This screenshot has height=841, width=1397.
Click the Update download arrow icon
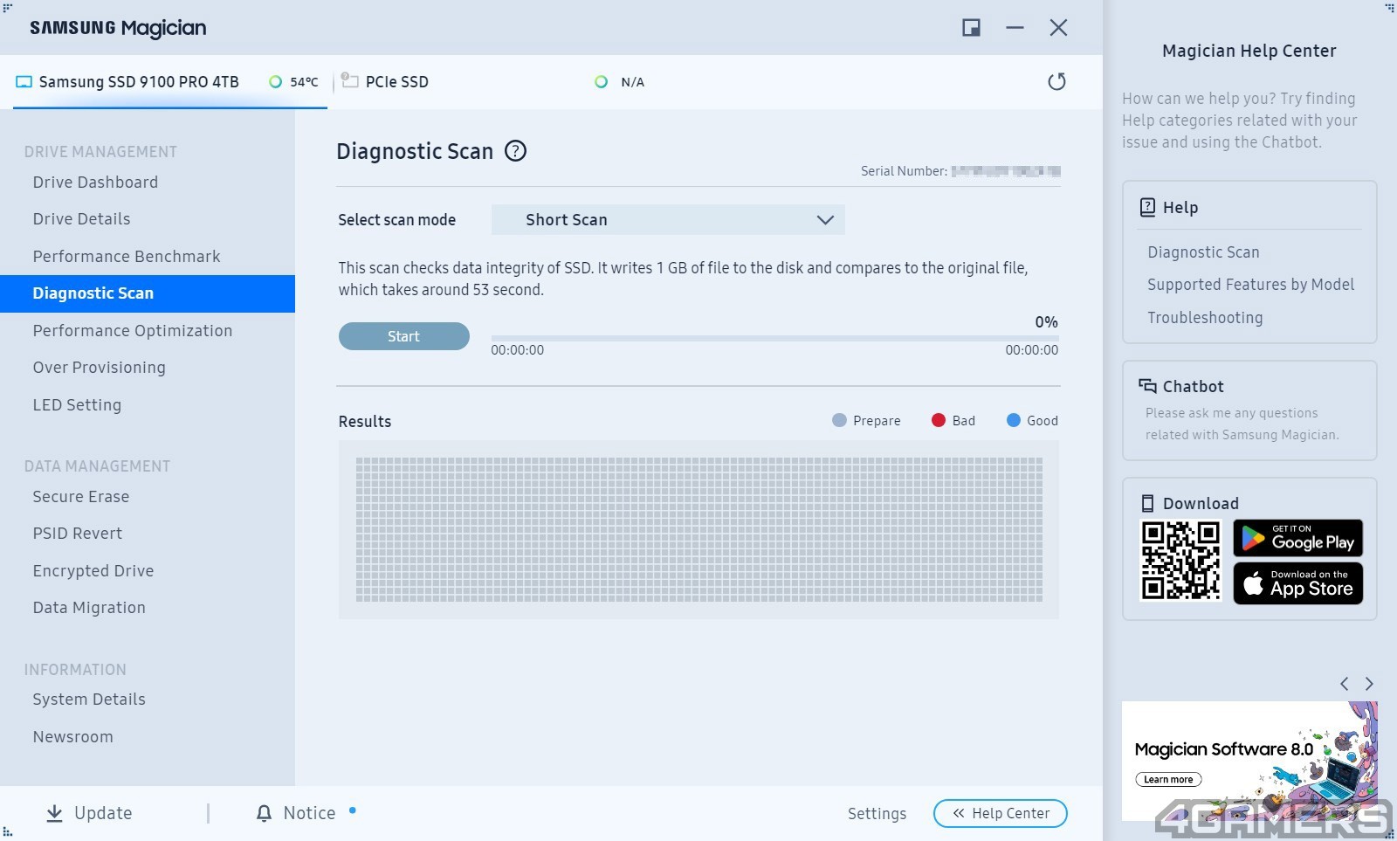click(x=54, y=813)
